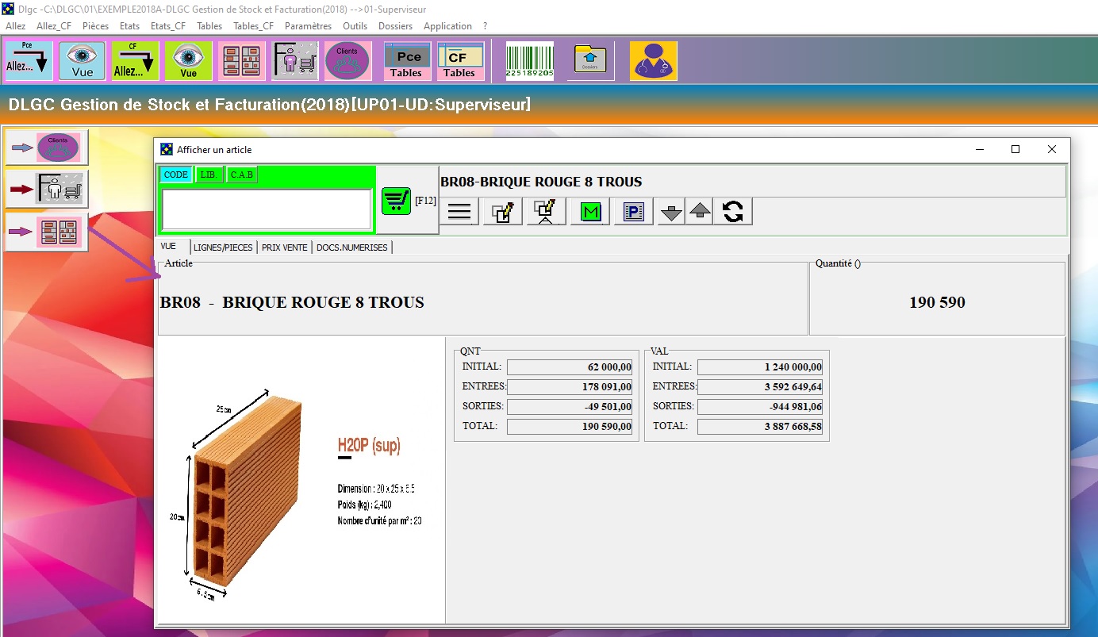
Task: Open the ? help menu
Action: pyautogui.click(x=486, y=26)
